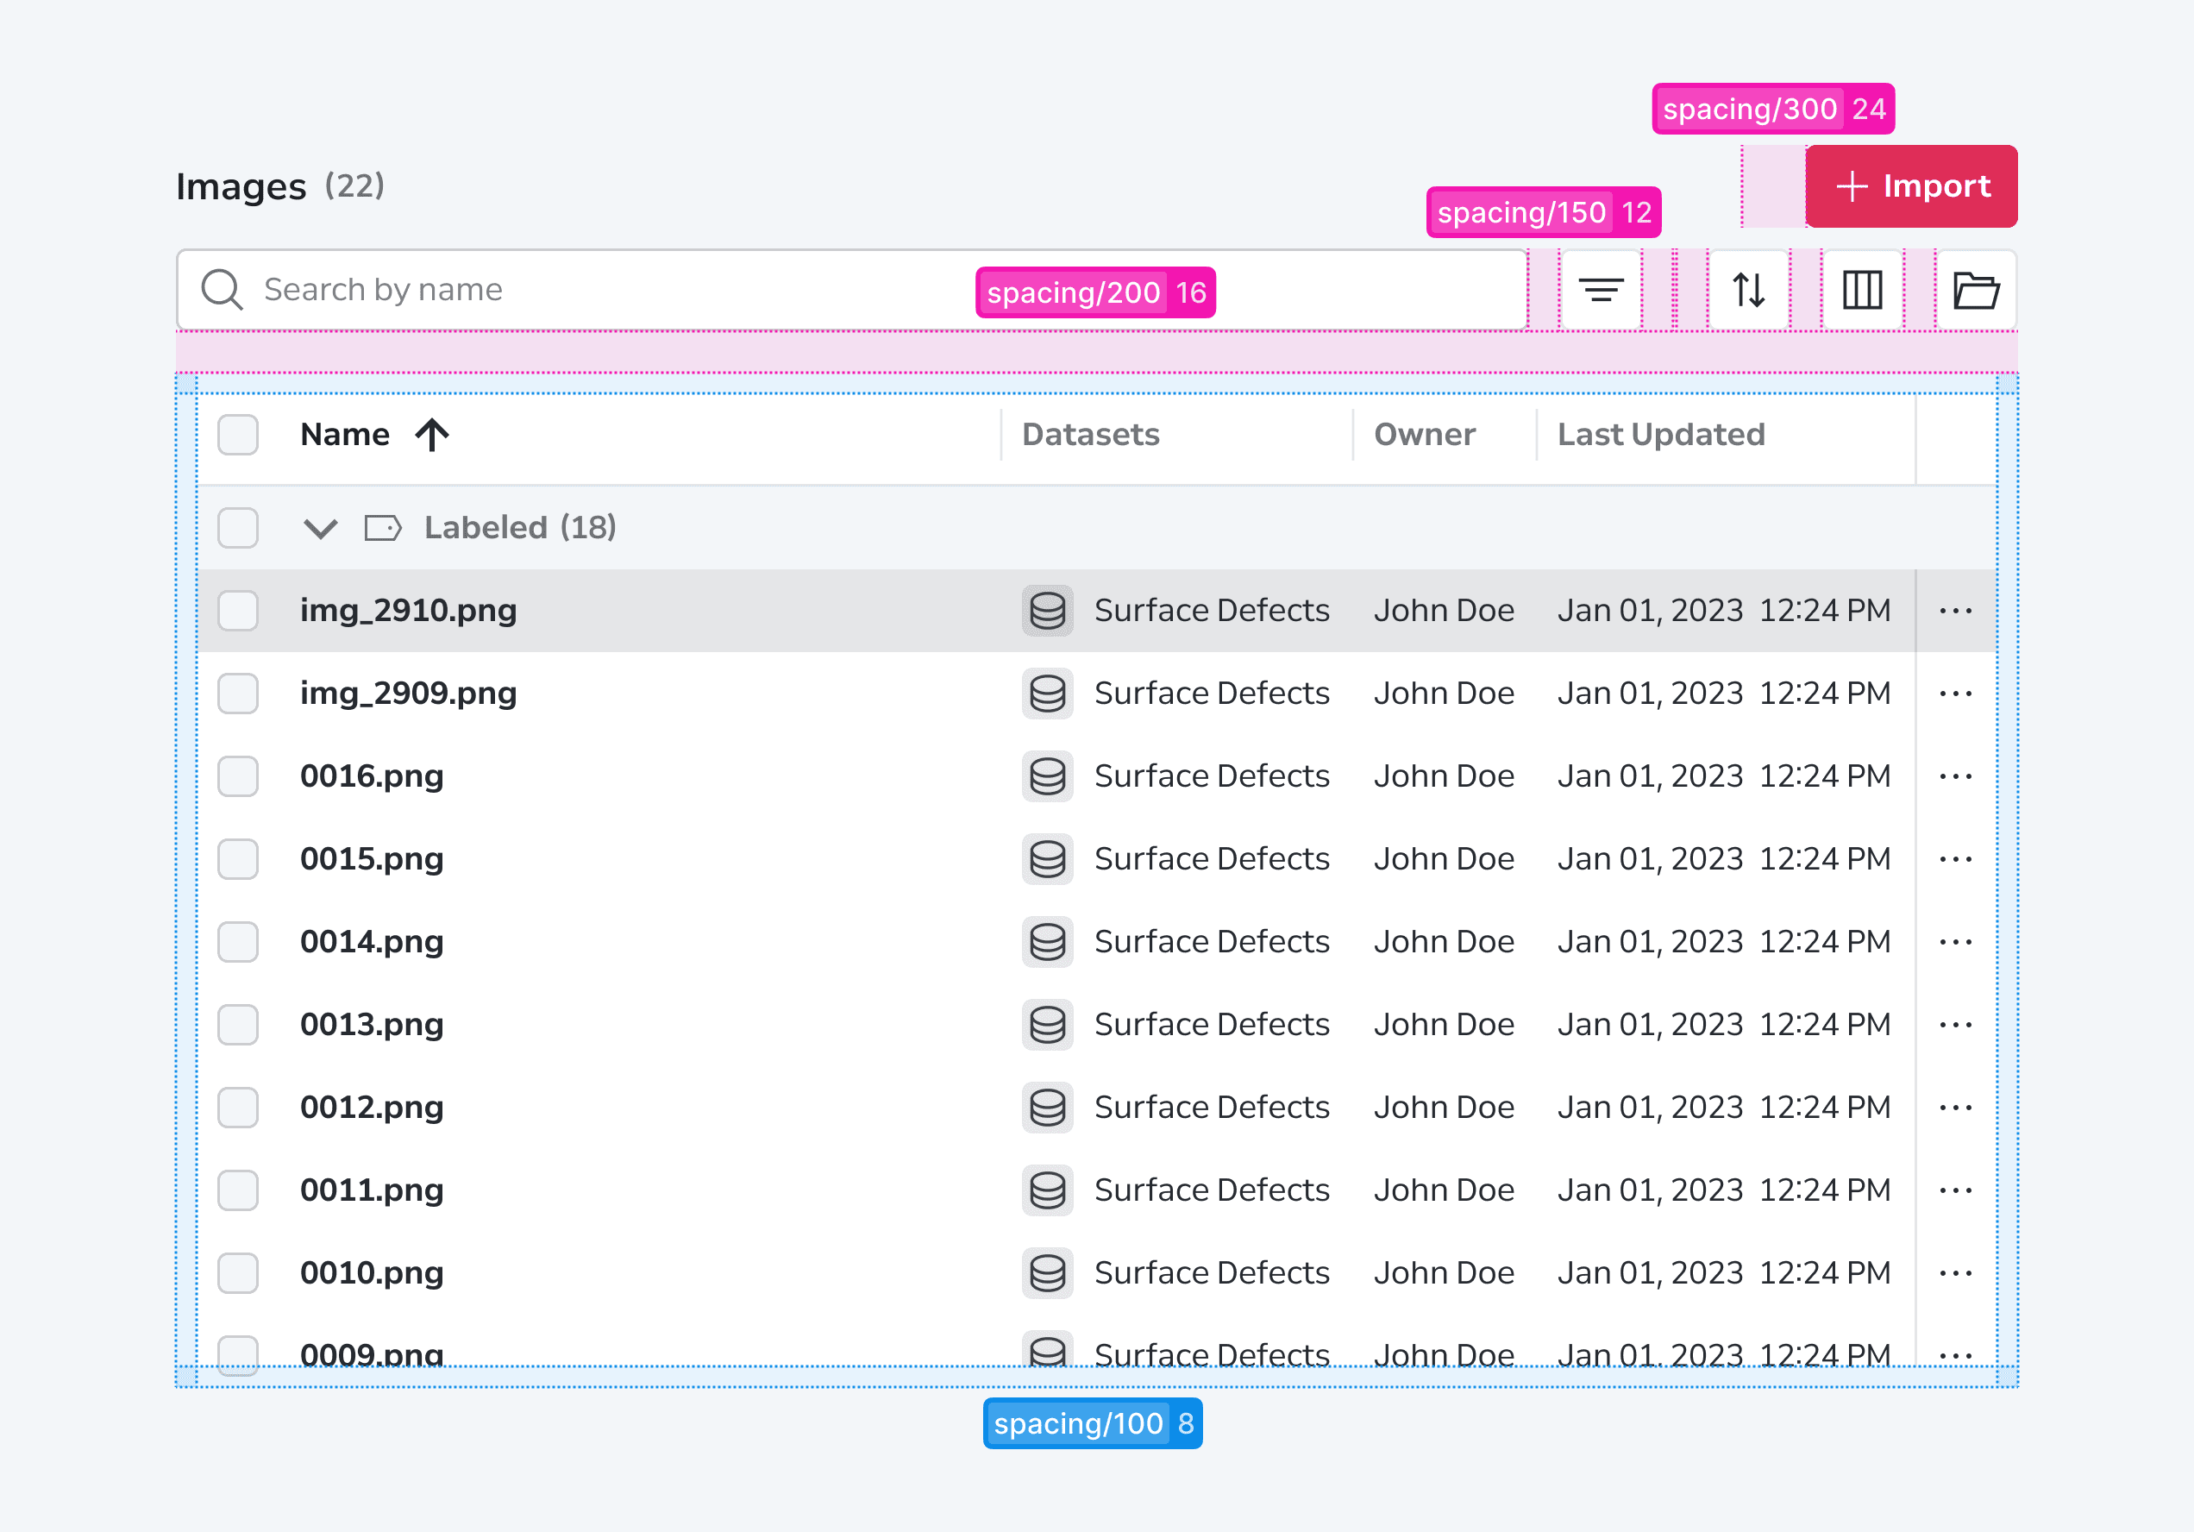Open more options for 0015.png

pyautogui.click(x=1956, y=859)
